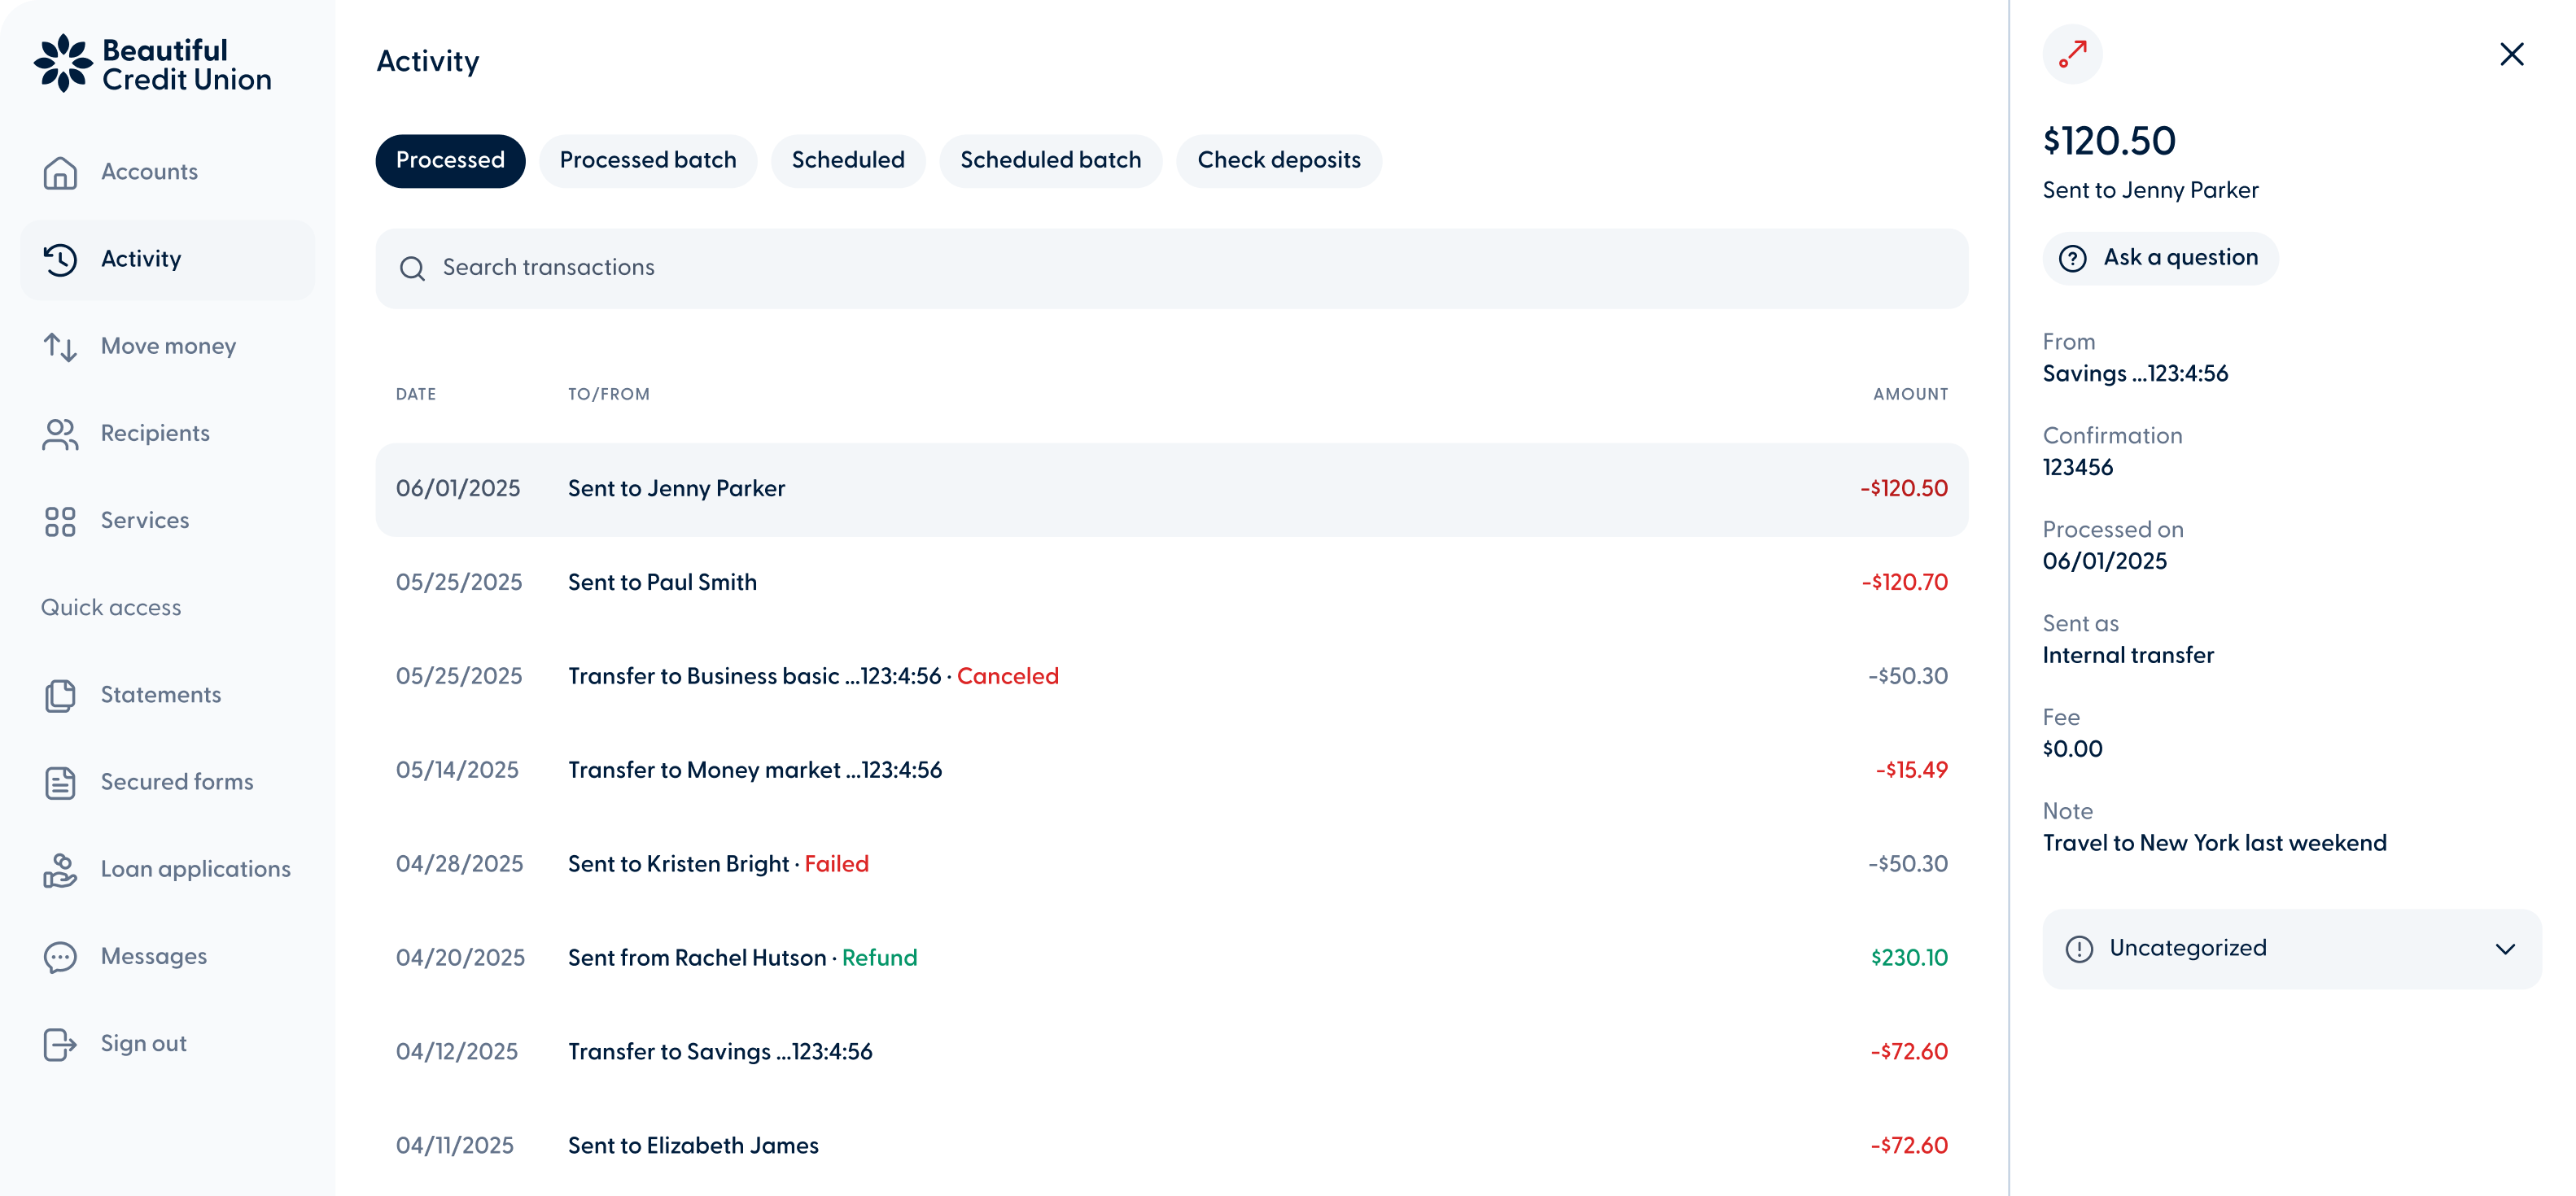This screenshot has height=1196, width=2576.
Task: Toggle the Processed batch filter
Action: [x=648, y=160]
